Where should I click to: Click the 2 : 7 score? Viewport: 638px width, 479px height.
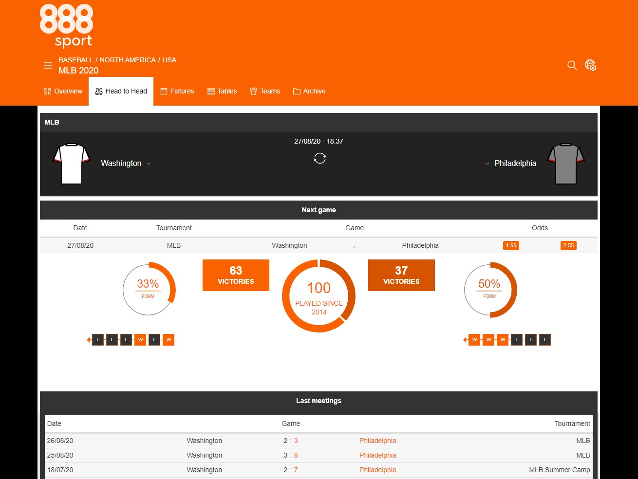(291, 470)
